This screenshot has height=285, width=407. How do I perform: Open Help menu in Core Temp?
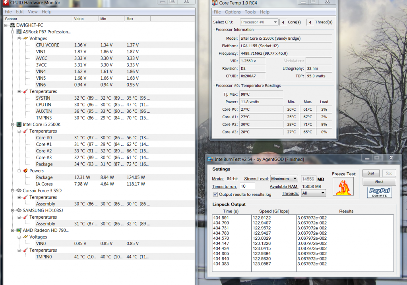pos(265,12)
